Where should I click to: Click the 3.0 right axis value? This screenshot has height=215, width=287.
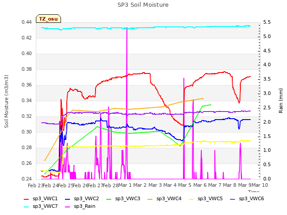pos(267,94)
